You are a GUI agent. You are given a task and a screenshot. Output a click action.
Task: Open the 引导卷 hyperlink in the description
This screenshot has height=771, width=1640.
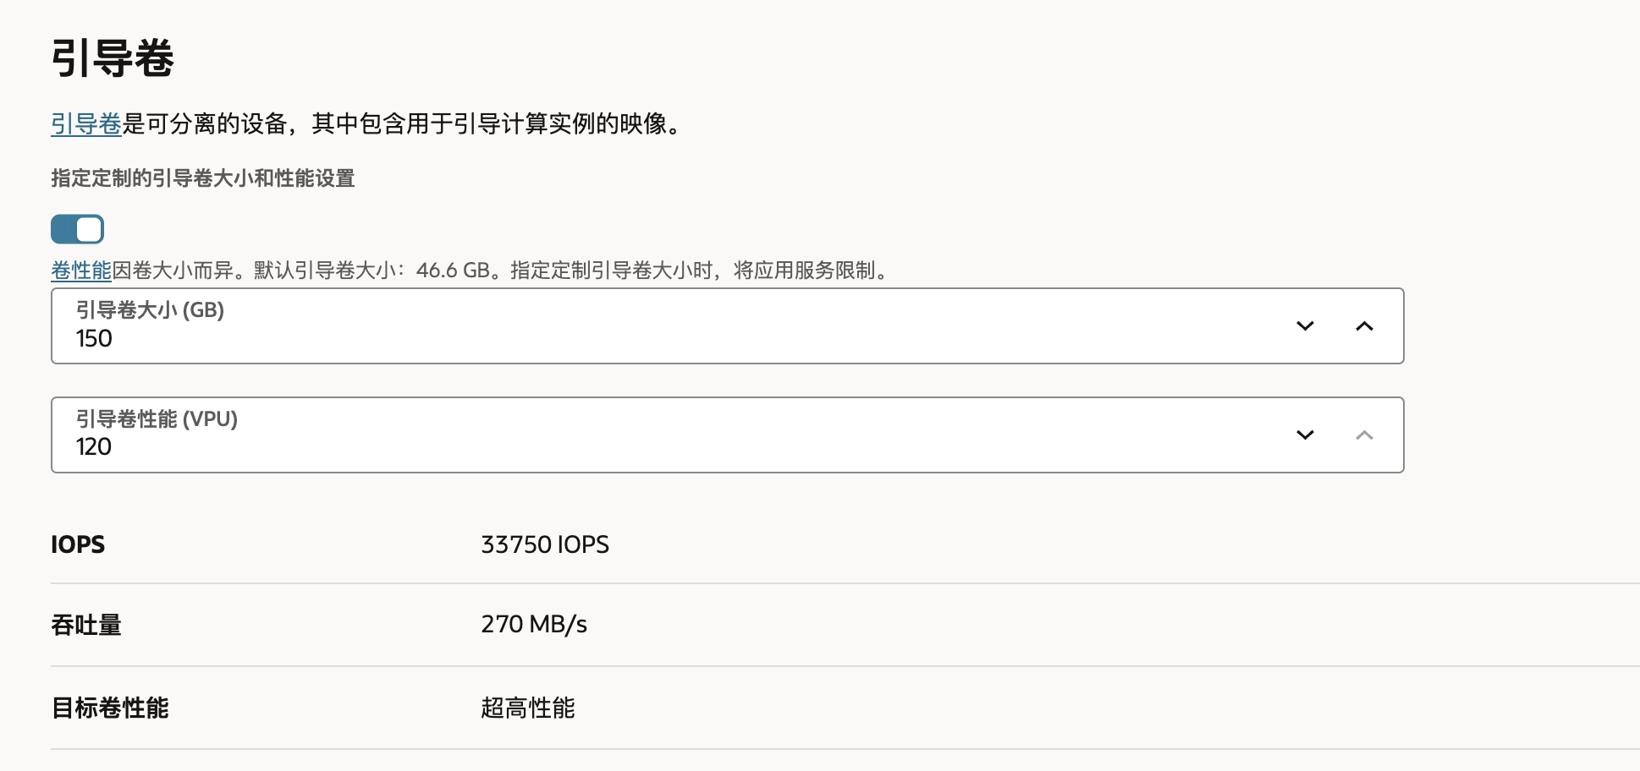[86, 124]
